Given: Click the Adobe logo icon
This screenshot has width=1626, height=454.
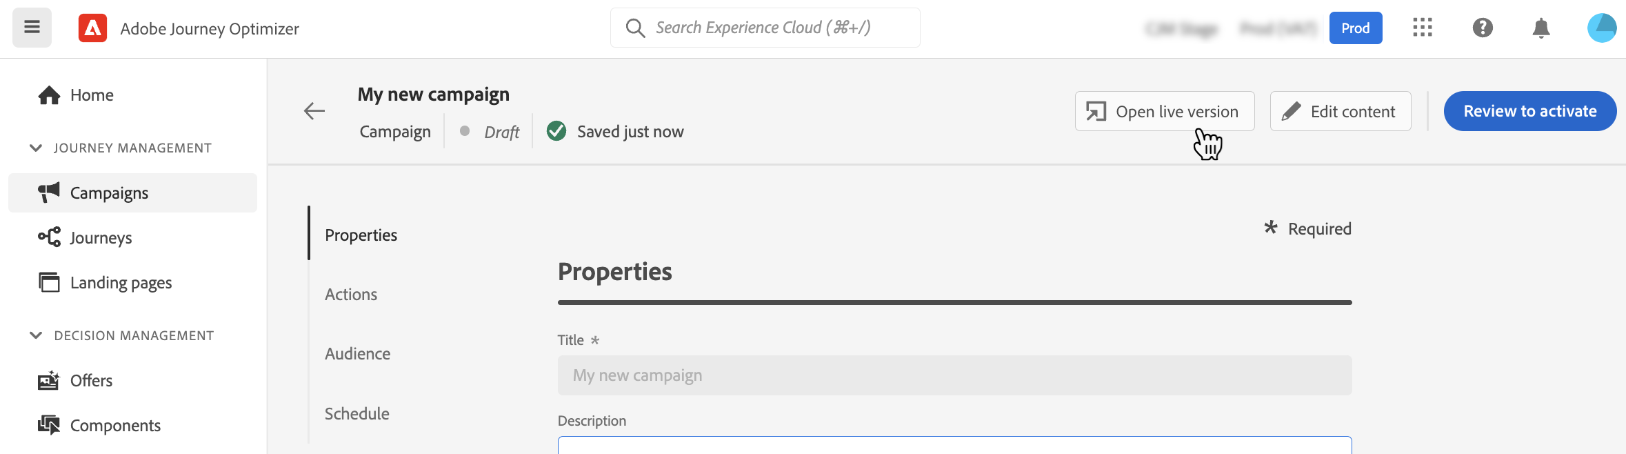Looking at the screenshot, I should pos(92,28).
